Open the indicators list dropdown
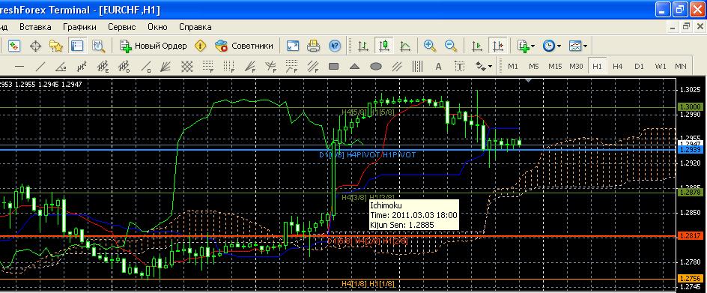This screenshot has height=293, width=707. pos(527,46)
